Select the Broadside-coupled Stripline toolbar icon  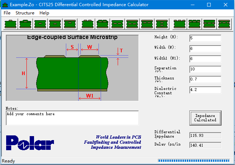(x=162, y=24)
